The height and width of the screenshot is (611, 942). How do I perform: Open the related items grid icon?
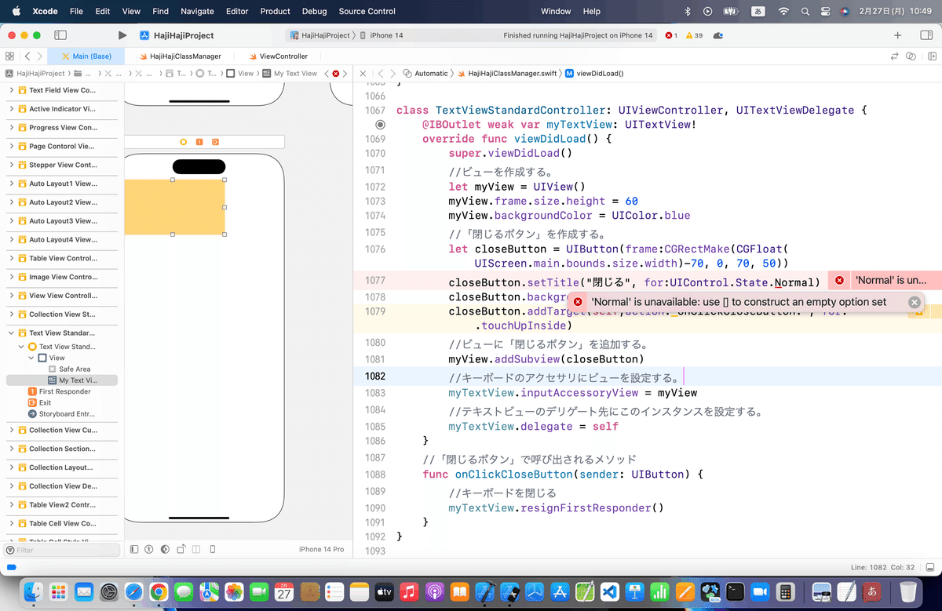pyautogui.click(x=9, y=56)
